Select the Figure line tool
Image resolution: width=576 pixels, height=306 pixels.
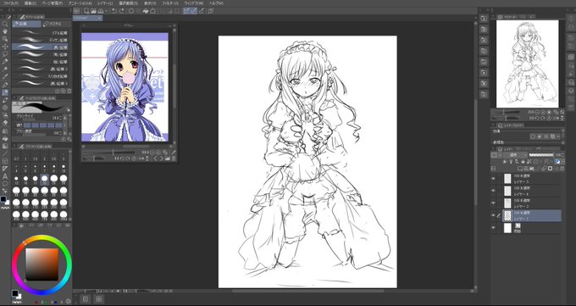pos(5,153)
